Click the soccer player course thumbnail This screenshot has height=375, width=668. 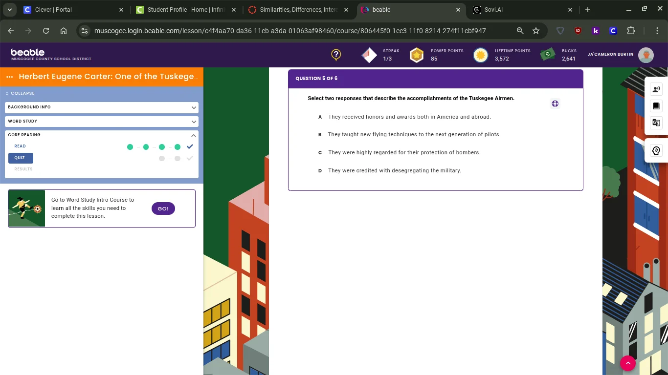(26, 208)
